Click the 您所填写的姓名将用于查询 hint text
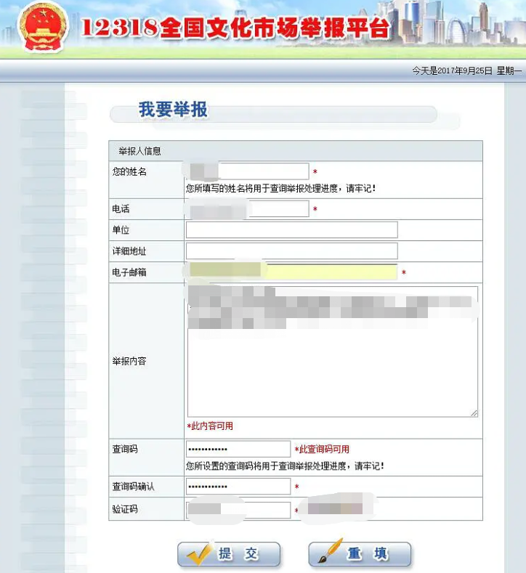Image resolution: width=526 pixels, height=573 pixels. pyautogui.click(x=280, y=189)
